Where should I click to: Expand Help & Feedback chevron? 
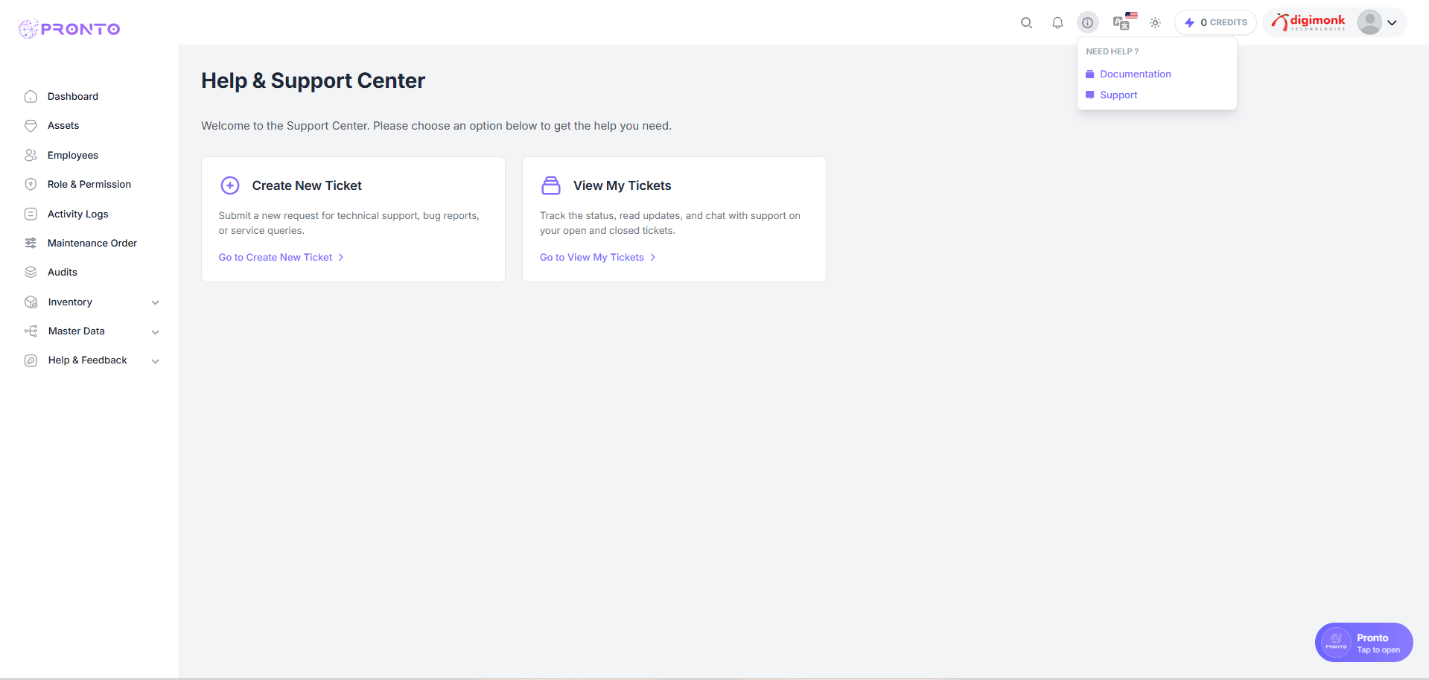pos(156,361)
